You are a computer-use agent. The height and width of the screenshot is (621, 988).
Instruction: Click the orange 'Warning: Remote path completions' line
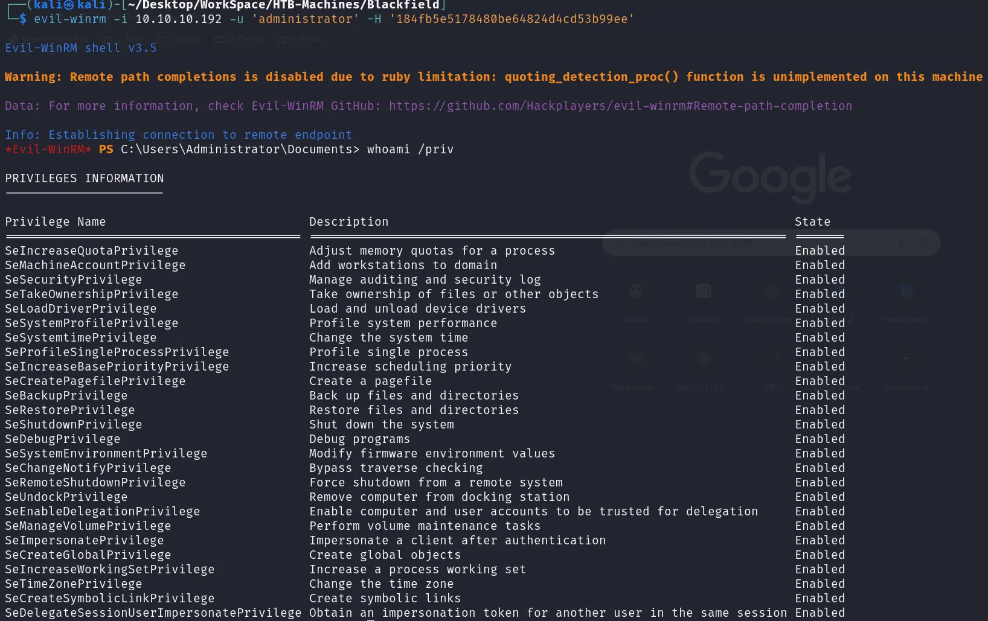coord(493,77)
